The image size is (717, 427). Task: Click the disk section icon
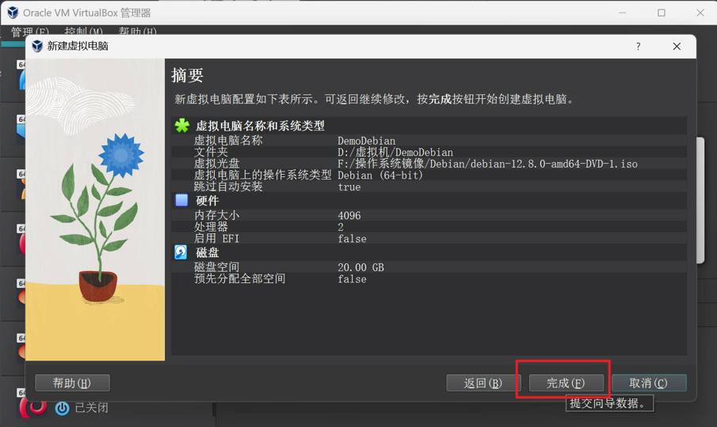[x=181, y=252]
